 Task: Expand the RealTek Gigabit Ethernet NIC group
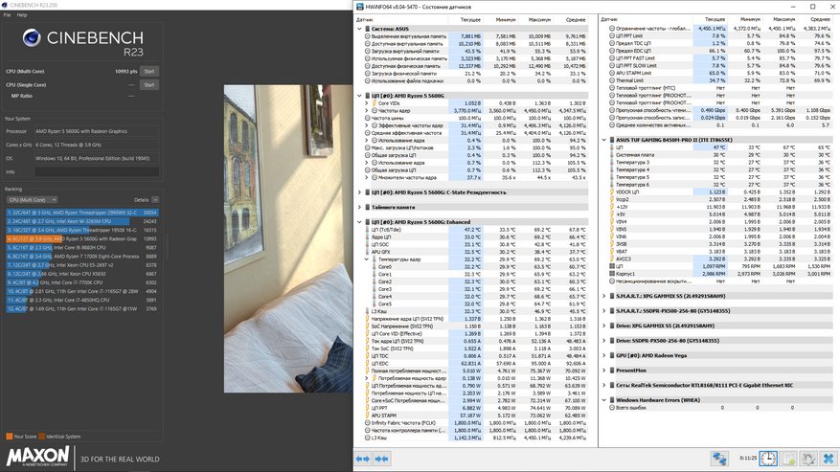click(x=604, y=385)
